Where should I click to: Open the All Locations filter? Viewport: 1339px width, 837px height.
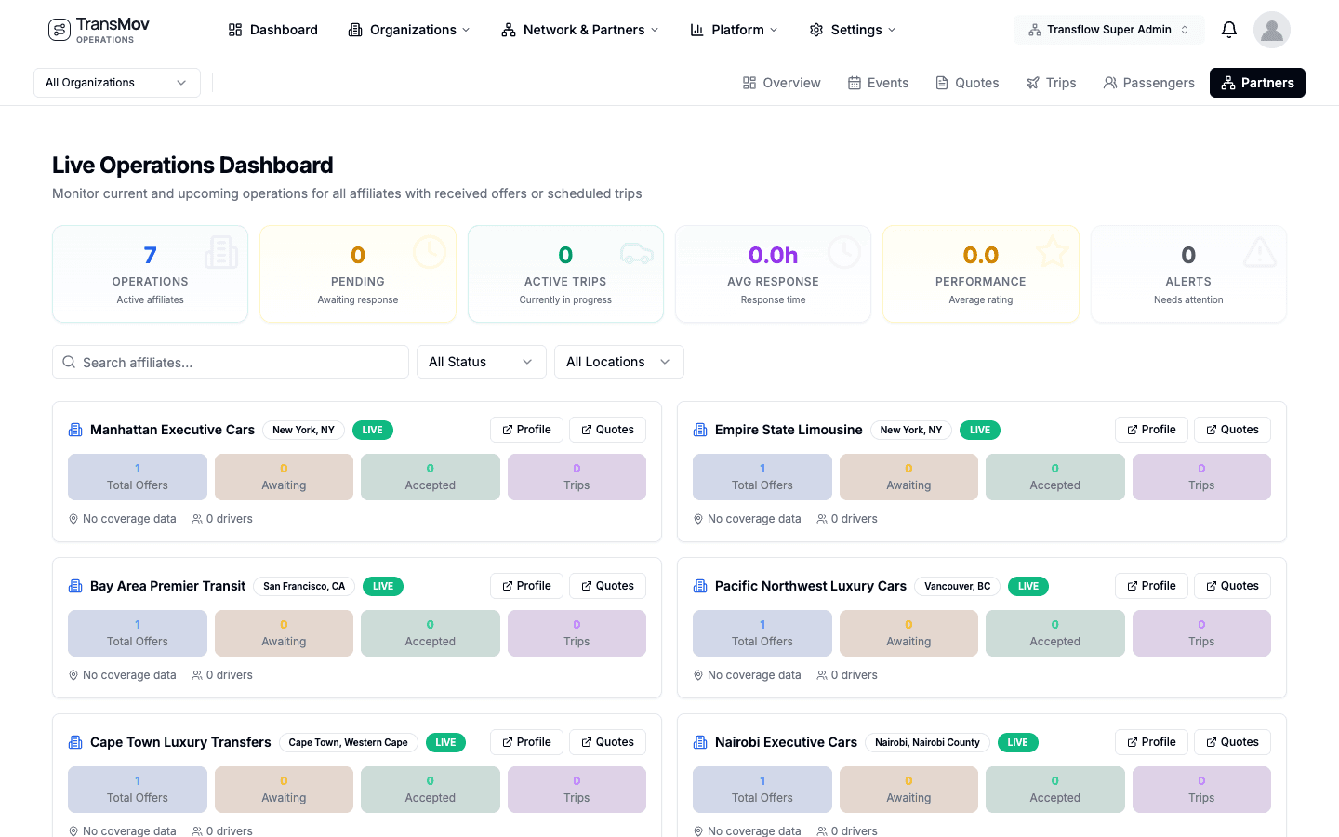(618, 362)
